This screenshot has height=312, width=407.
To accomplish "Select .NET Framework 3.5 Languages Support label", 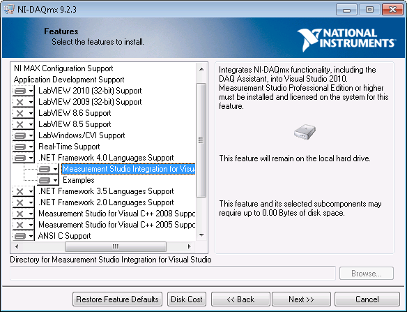I will (x=106, y=192).
